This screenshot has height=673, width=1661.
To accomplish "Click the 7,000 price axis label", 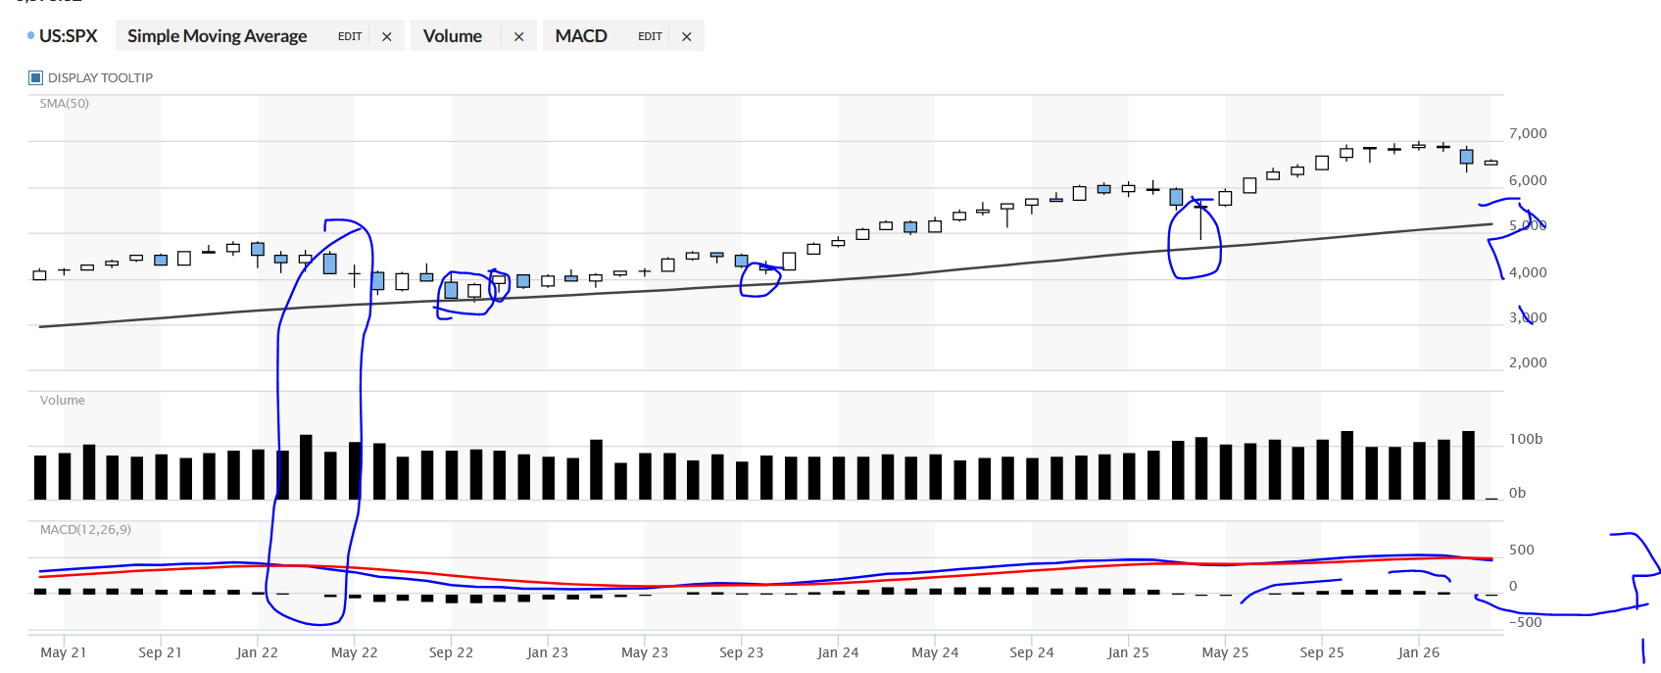I will pos(1528,134).
